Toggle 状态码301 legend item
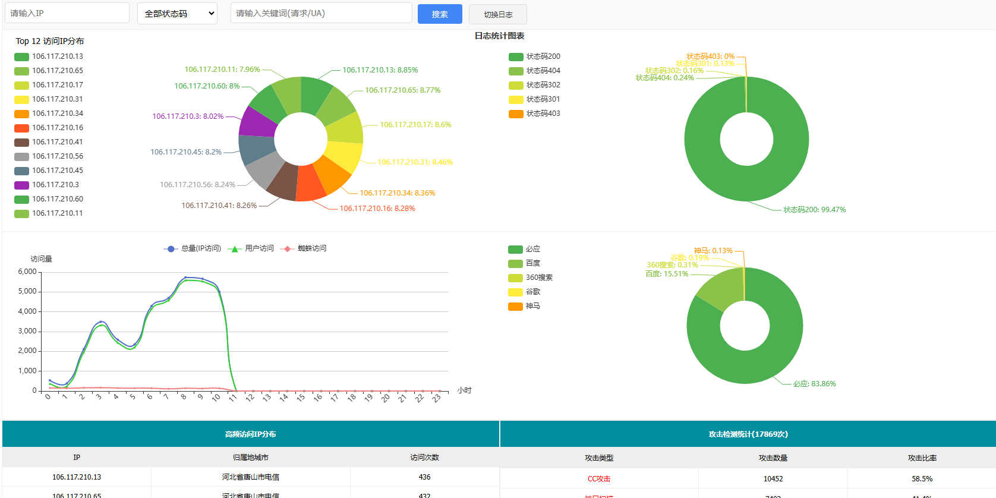The image size is (996, 498). 534,99
